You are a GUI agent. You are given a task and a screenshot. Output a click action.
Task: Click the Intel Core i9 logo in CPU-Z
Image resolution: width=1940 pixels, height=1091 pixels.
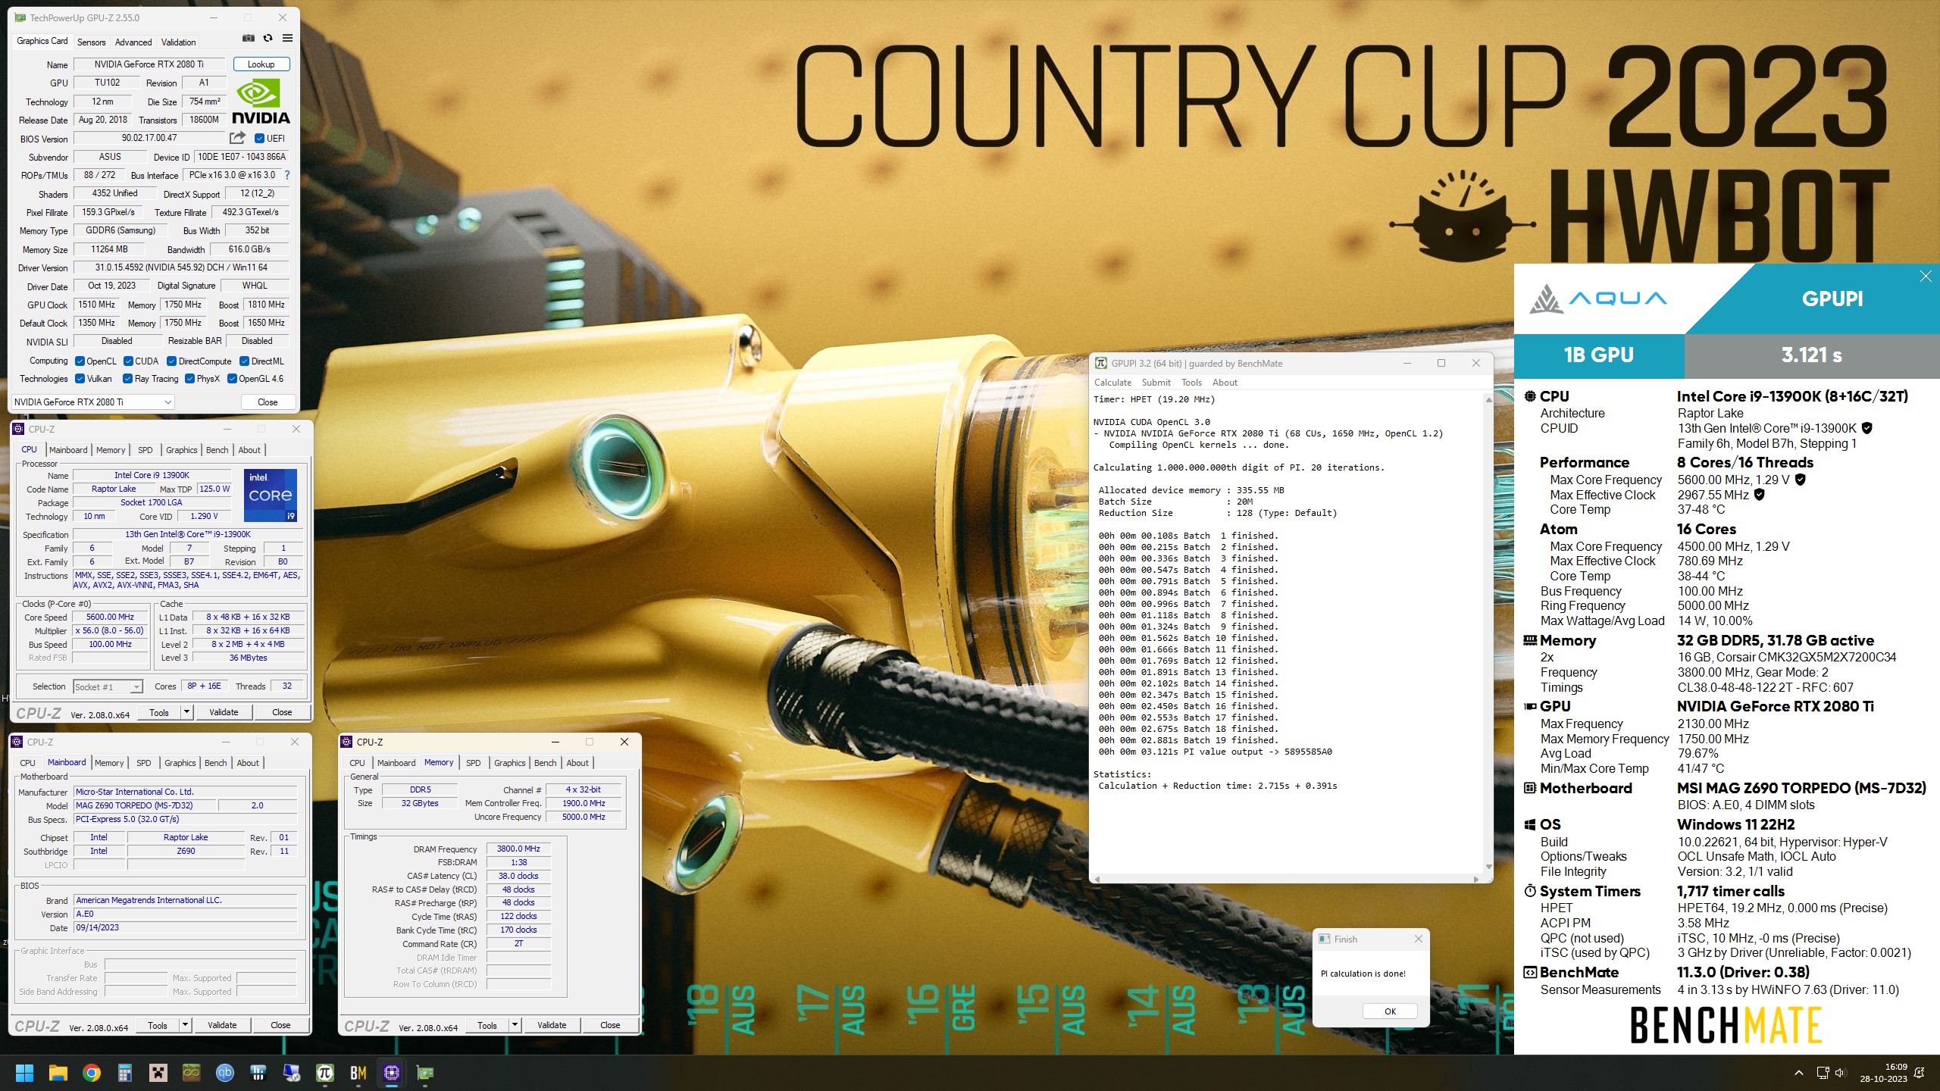pyautogui.click(x=271, y=495)
